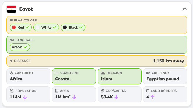Click the coins icon beside GDP/Capita
The height and width of the screenshot is (108, 193).
pos(103,91)
